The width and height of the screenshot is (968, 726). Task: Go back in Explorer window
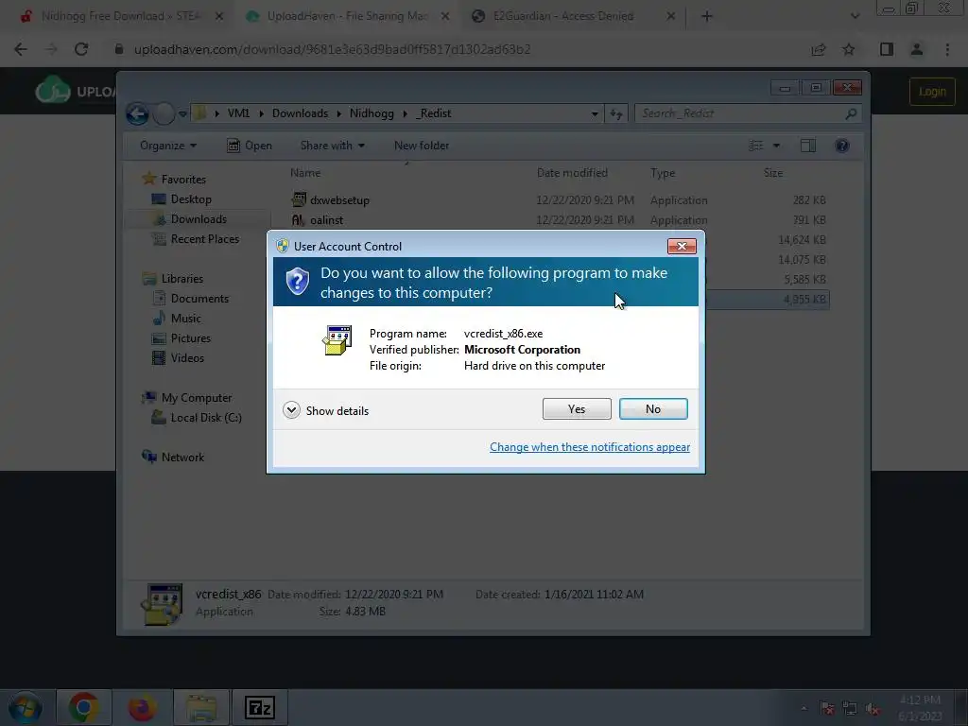tap(137, 113)
